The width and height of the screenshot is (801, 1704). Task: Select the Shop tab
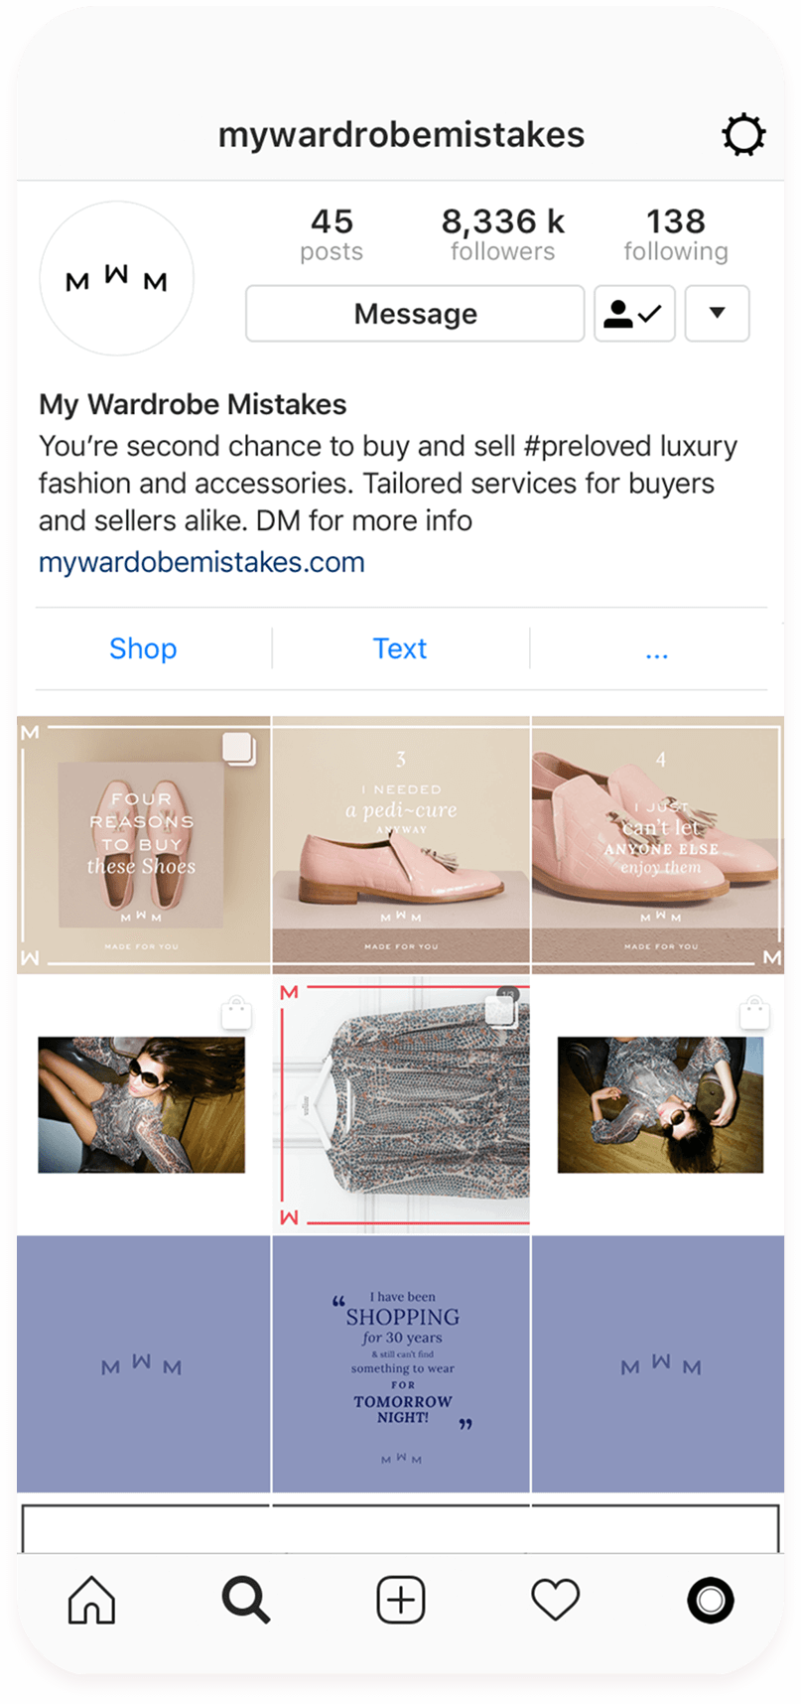143,648
